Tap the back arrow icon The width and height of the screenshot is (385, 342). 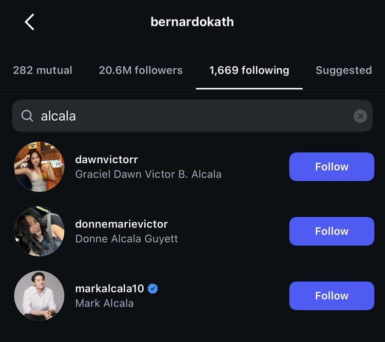click(x=30, y=22)
